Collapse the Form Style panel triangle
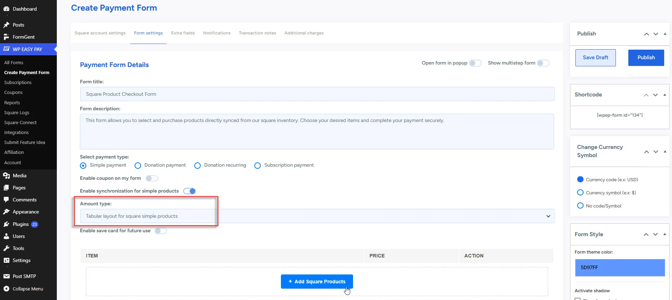The width and height of the screenshot is (672, 300). (x=665, y=234)
